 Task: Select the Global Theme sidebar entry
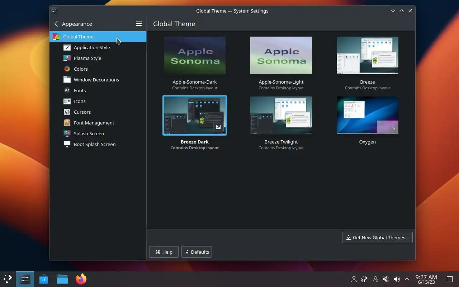tap(98, 37)
